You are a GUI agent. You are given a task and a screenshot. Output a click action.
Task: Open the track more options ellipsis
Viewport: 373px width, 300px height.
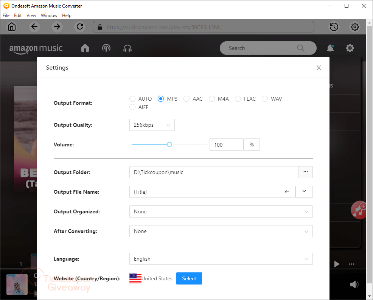click(351, 264)
